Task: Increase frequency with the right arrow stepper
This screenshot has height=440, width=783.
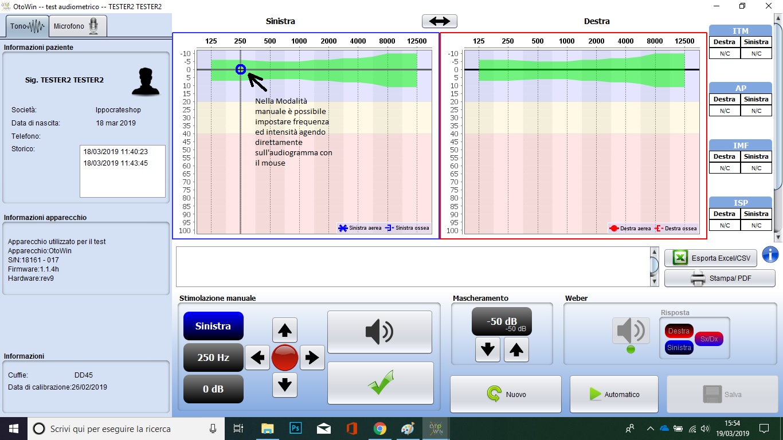Action: pos(312,357)
